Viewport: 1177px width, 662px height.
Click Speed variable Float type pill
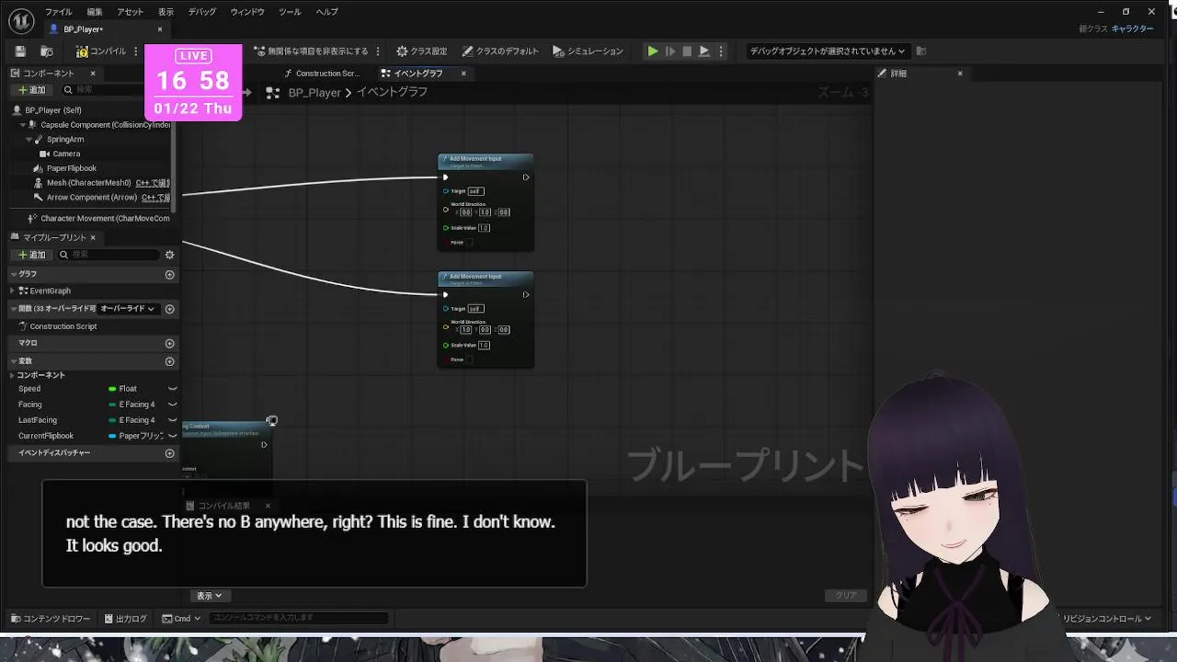click(x=112, y=389)
